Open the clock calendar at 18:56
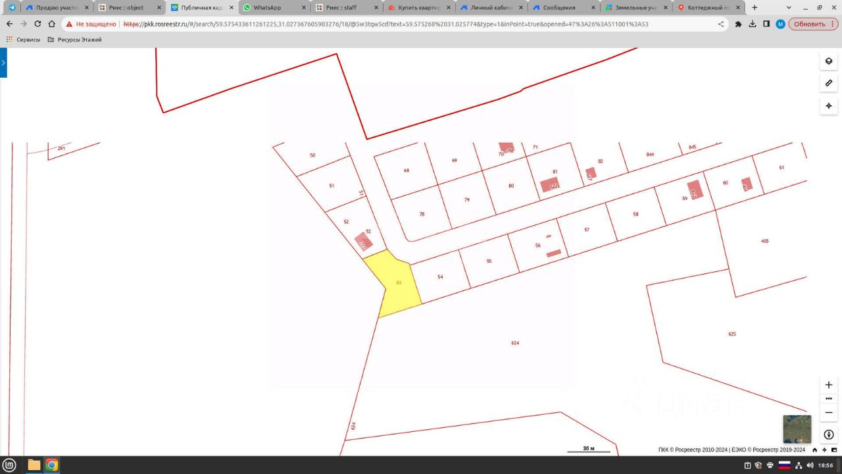 826,465
